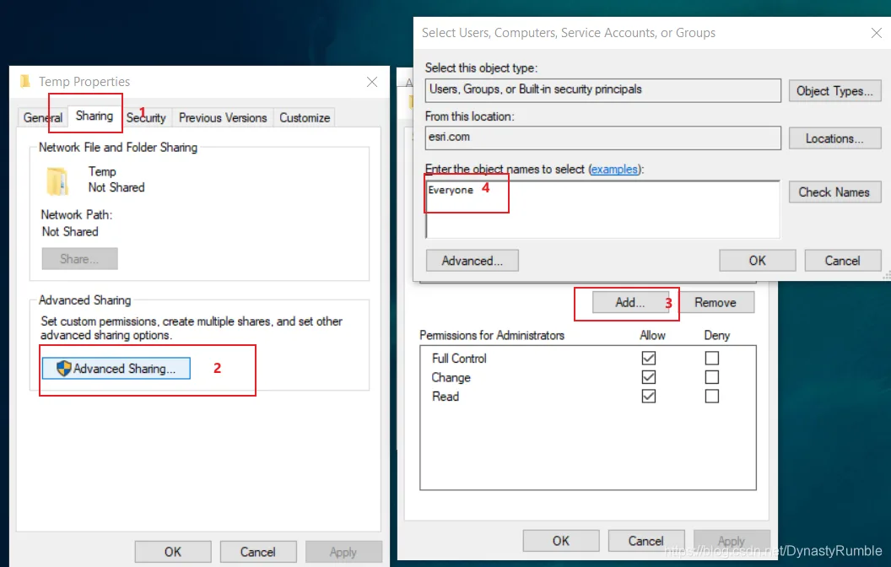The height and width of the screenshot is (567, 891).
Task: Close the Temp Properties window
Action: click(371, 82)
